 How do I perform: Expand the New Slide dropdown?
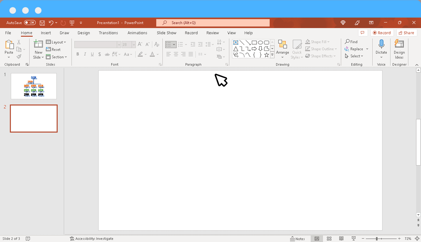click(x=38, y=57)
